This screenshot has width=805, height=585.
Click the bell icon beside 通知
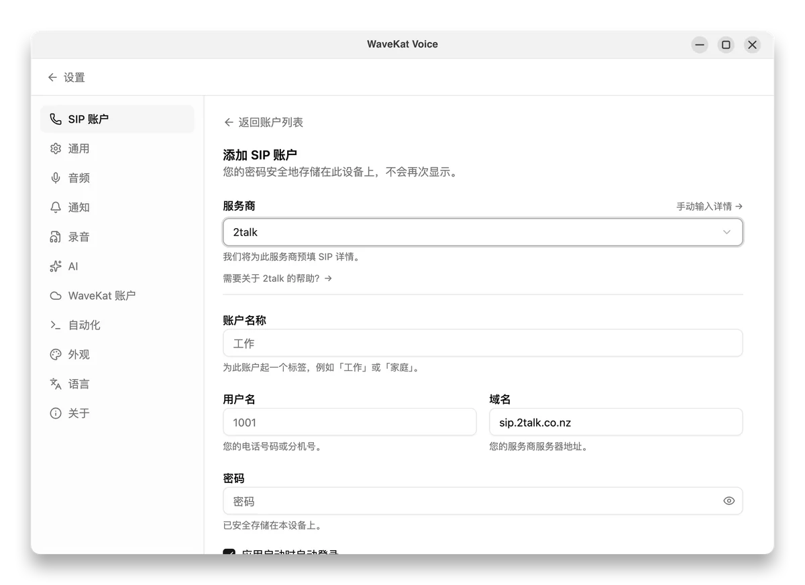coord(56,208)
